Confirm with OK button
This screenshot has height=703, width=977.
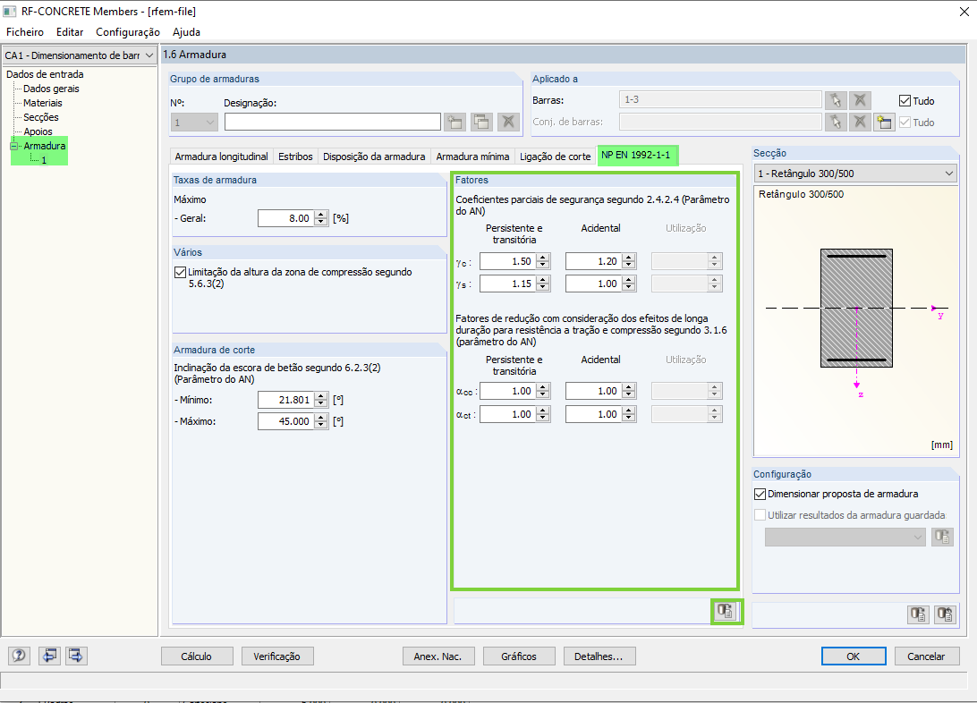pos(854,656)
